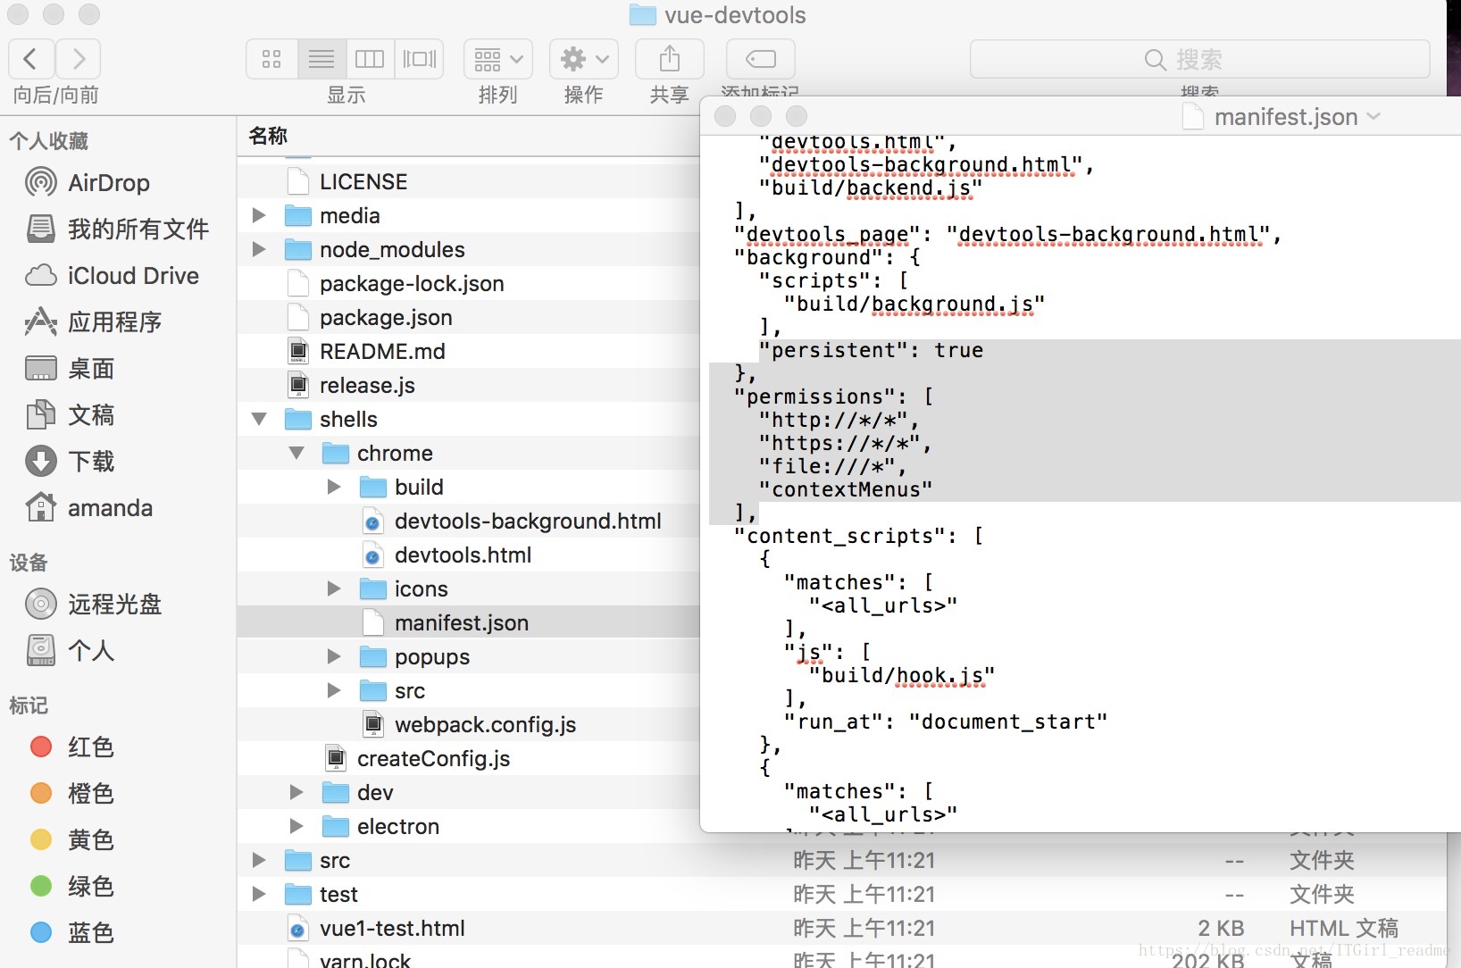Screen dimensions: 1461x968
Task: Click the share toolbar button
Action: [x=670, y=59]
